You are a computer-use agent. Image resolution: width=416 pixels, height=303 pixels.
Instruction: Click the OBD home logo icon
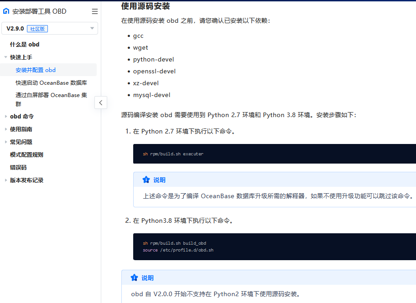[x=6, y=11]
